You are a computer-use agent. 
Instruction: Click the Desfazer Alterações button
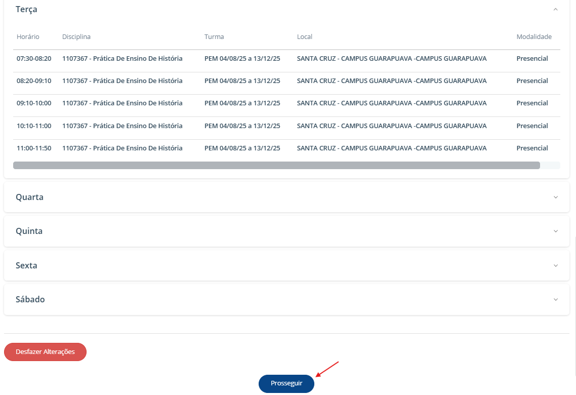click(45, 352)
